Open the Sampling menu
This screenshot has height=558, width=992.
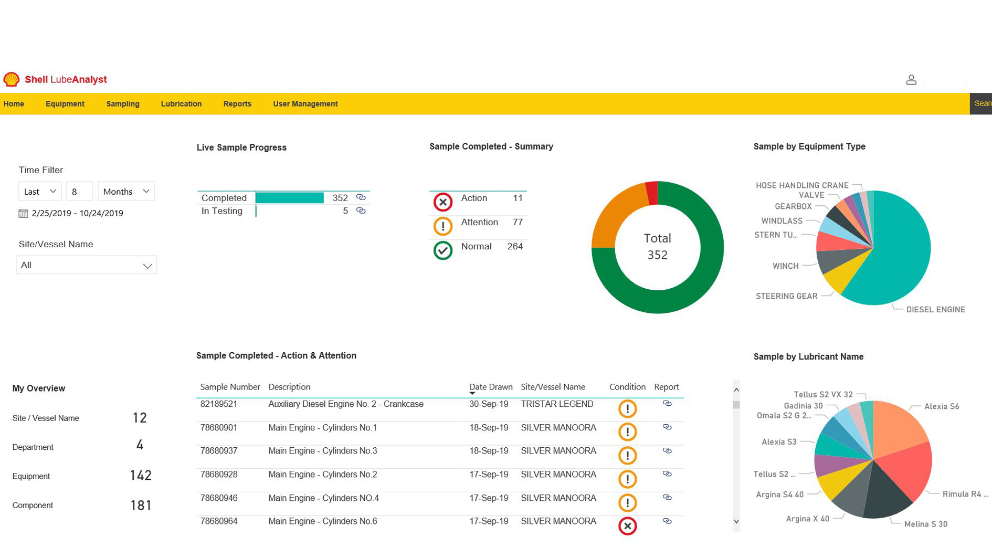pyautogui.click(x=123, y=104)
